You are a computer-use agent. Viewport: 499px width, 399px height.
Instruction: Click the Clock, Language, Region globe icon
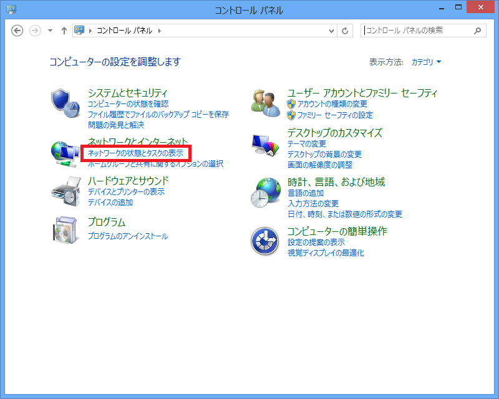click(x=266, y=192)
